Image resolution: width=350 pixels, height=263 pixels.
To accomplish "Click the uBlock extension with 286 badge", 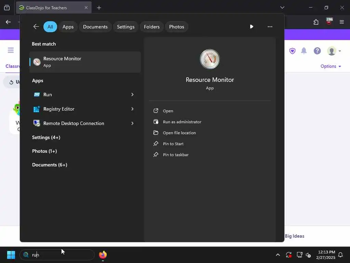I will tap(329, 22).
